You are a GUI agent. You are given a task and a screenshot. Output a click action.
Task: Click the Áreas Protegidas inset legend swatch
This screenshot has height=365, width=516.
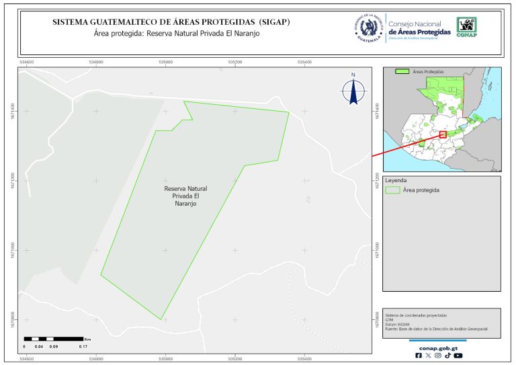point(402,71)
